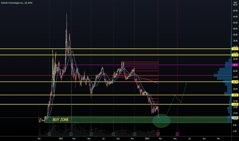This screenshot has height=141, width=239.
Task: Open the USD currency selector
Action: point(235,3)
